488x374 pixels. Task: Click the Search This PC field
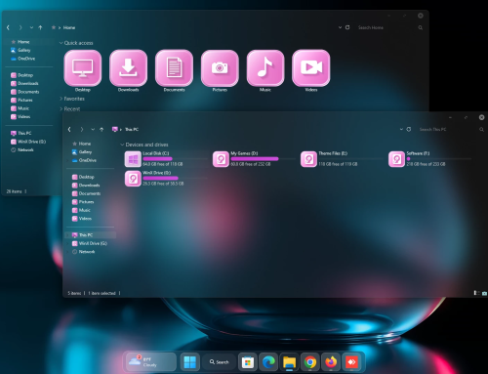pyautogui.click(x=449, y=129)
